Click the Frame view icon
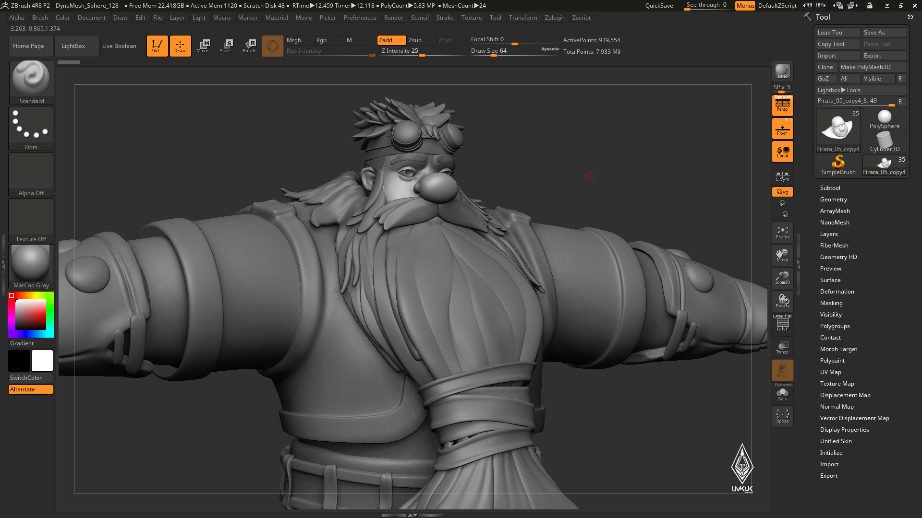 point(782,233)
